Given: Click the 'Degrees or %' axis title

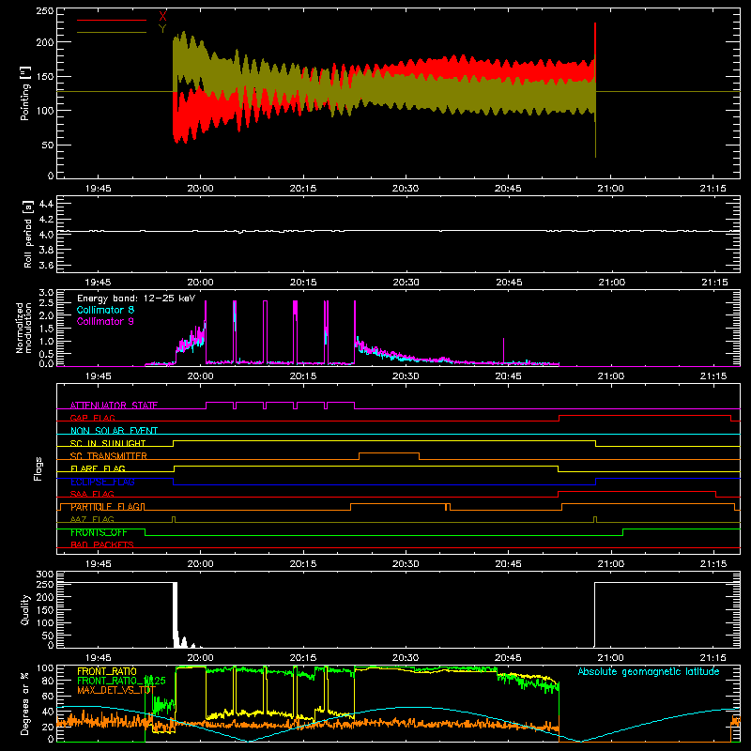Looking at the screenshot, I should 25,703.
